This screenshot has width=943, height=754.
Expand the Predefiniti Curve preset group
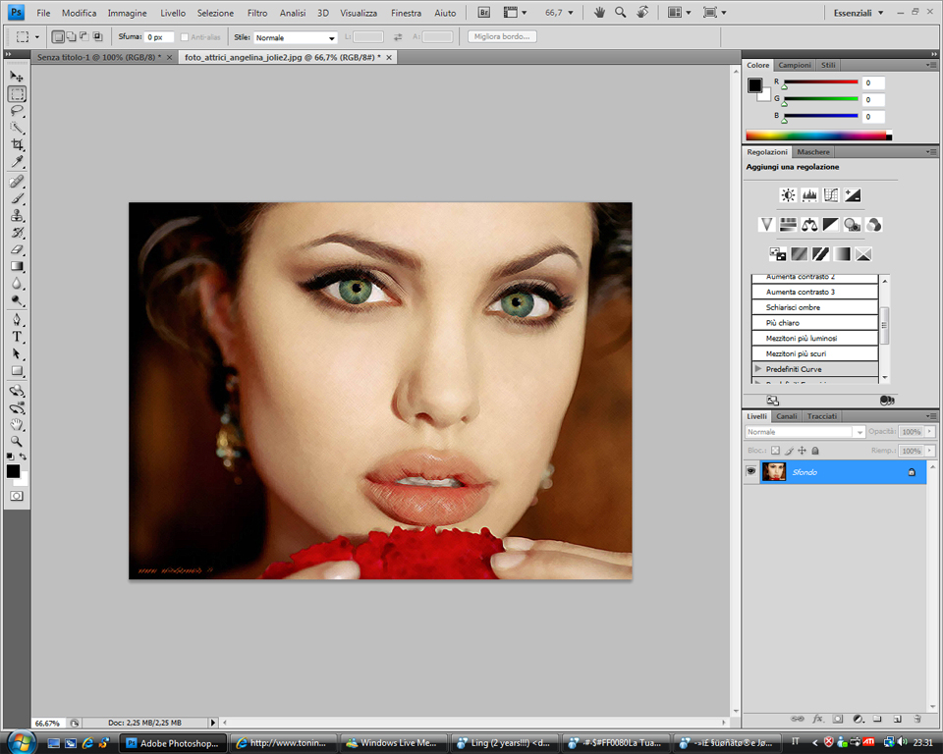[757, 369]
